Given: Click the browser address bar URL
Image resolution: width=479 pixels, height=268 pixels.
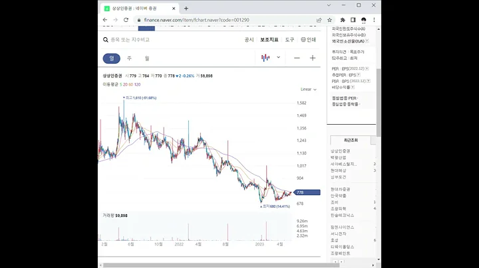Looking at the screenshot, I should [x=197, y=20].
